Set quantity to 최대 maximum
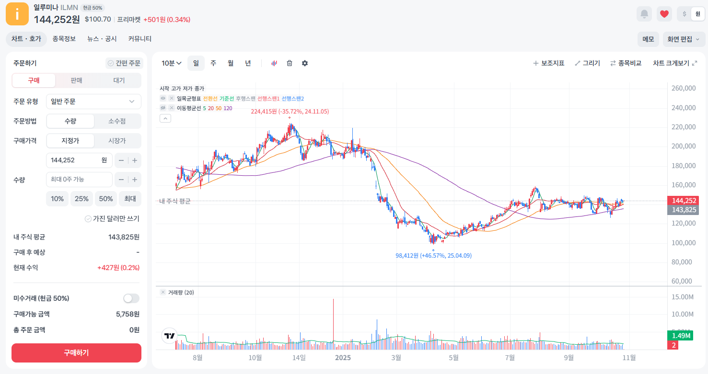The height and width of the screenshot is (374, 708). coord(130,199)
